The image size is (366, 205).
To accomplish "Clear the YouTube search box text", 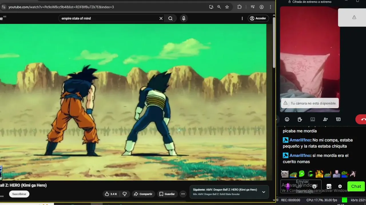I will tap(161, 18).
